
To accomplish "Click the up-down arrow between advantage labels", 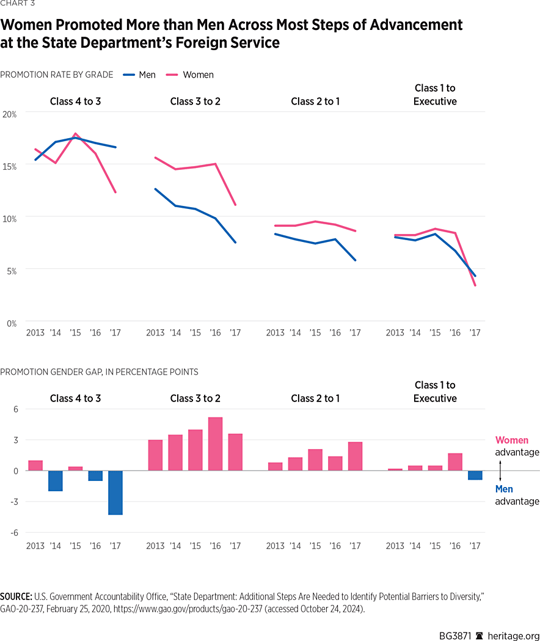I will click(x=500, y=471).
